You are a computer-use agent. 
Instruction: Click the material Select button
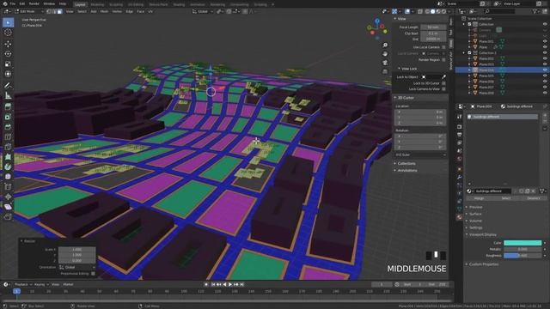pyautogui.click(x=506, y=198)
